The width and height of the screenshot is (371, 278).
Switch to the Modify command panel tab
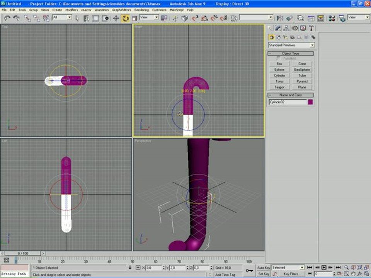click(x=278, y=28)
